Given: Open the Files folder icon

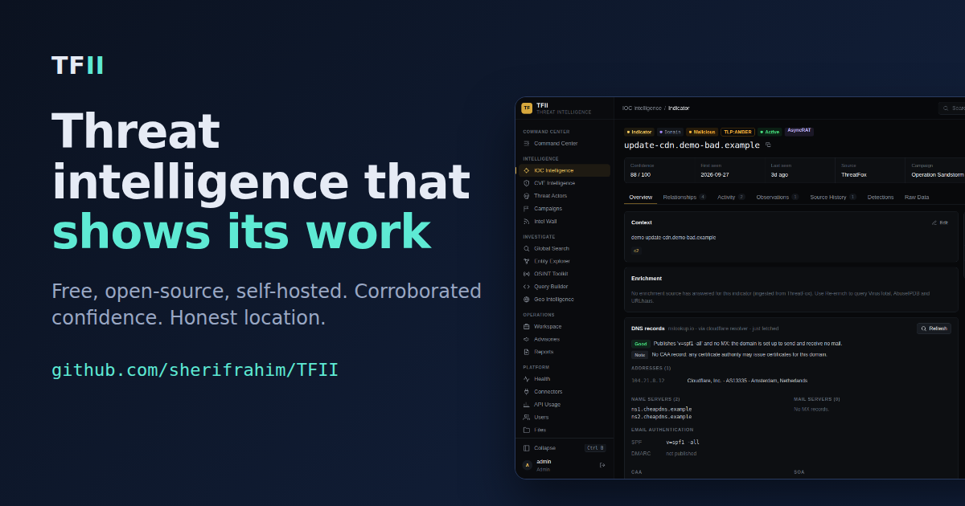Looking at the screenshot, I should pos(527,430).
